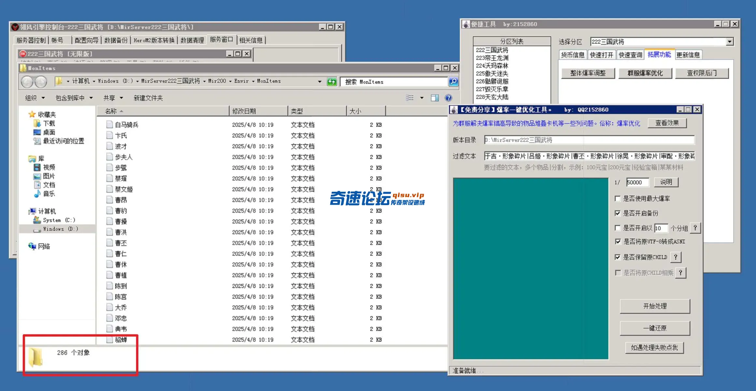
Task: Open the 图片 library
Action: (x=45, y=176)
